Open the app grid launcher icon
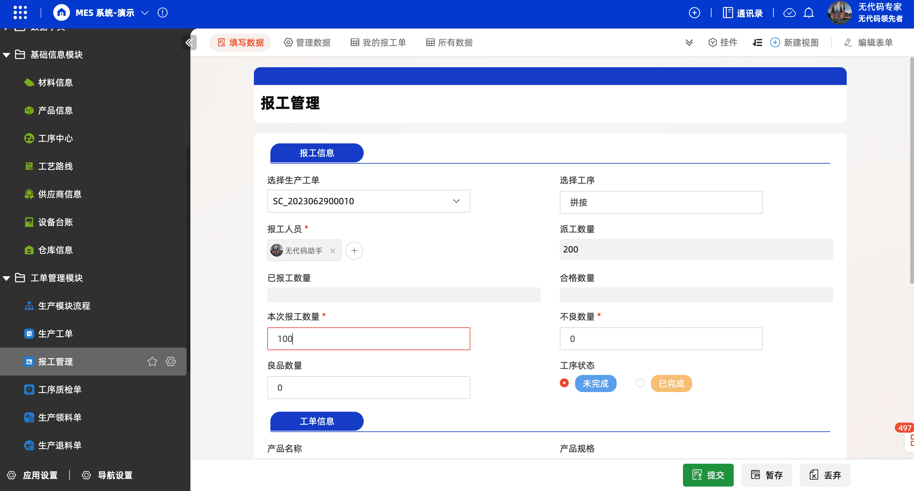This screenshot has height=491, width=914. click(x=20, y=13)
